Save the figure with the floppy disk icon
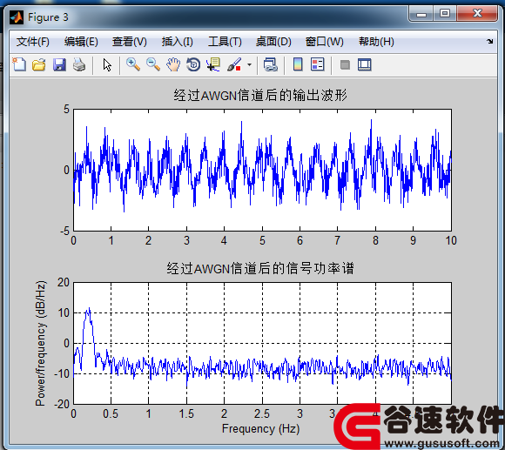Image resolution: width=505 pixels, height=450 pixels. click(59, 65)
